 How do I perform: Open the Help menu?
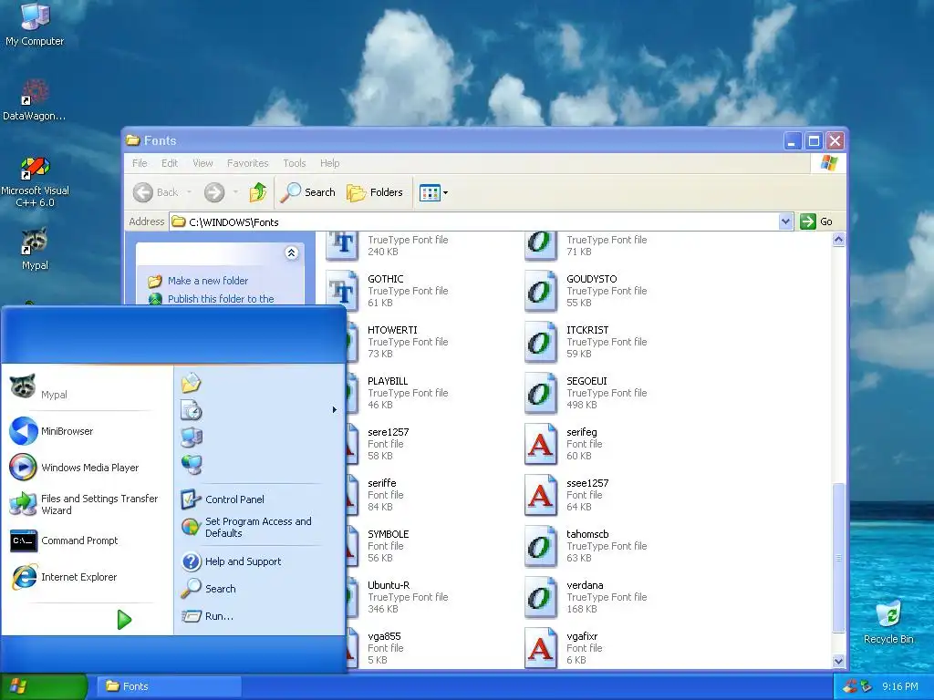click(329, 163)
